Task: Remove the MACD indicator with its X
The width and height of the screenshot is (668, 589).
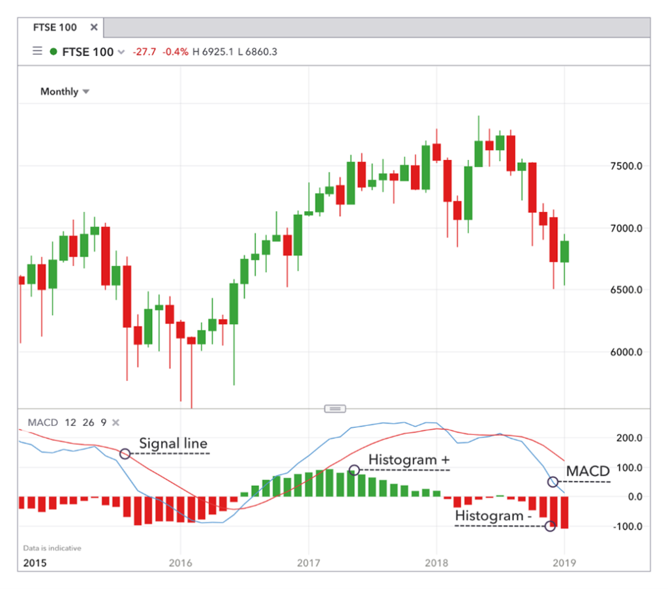Action: point(115,423)
